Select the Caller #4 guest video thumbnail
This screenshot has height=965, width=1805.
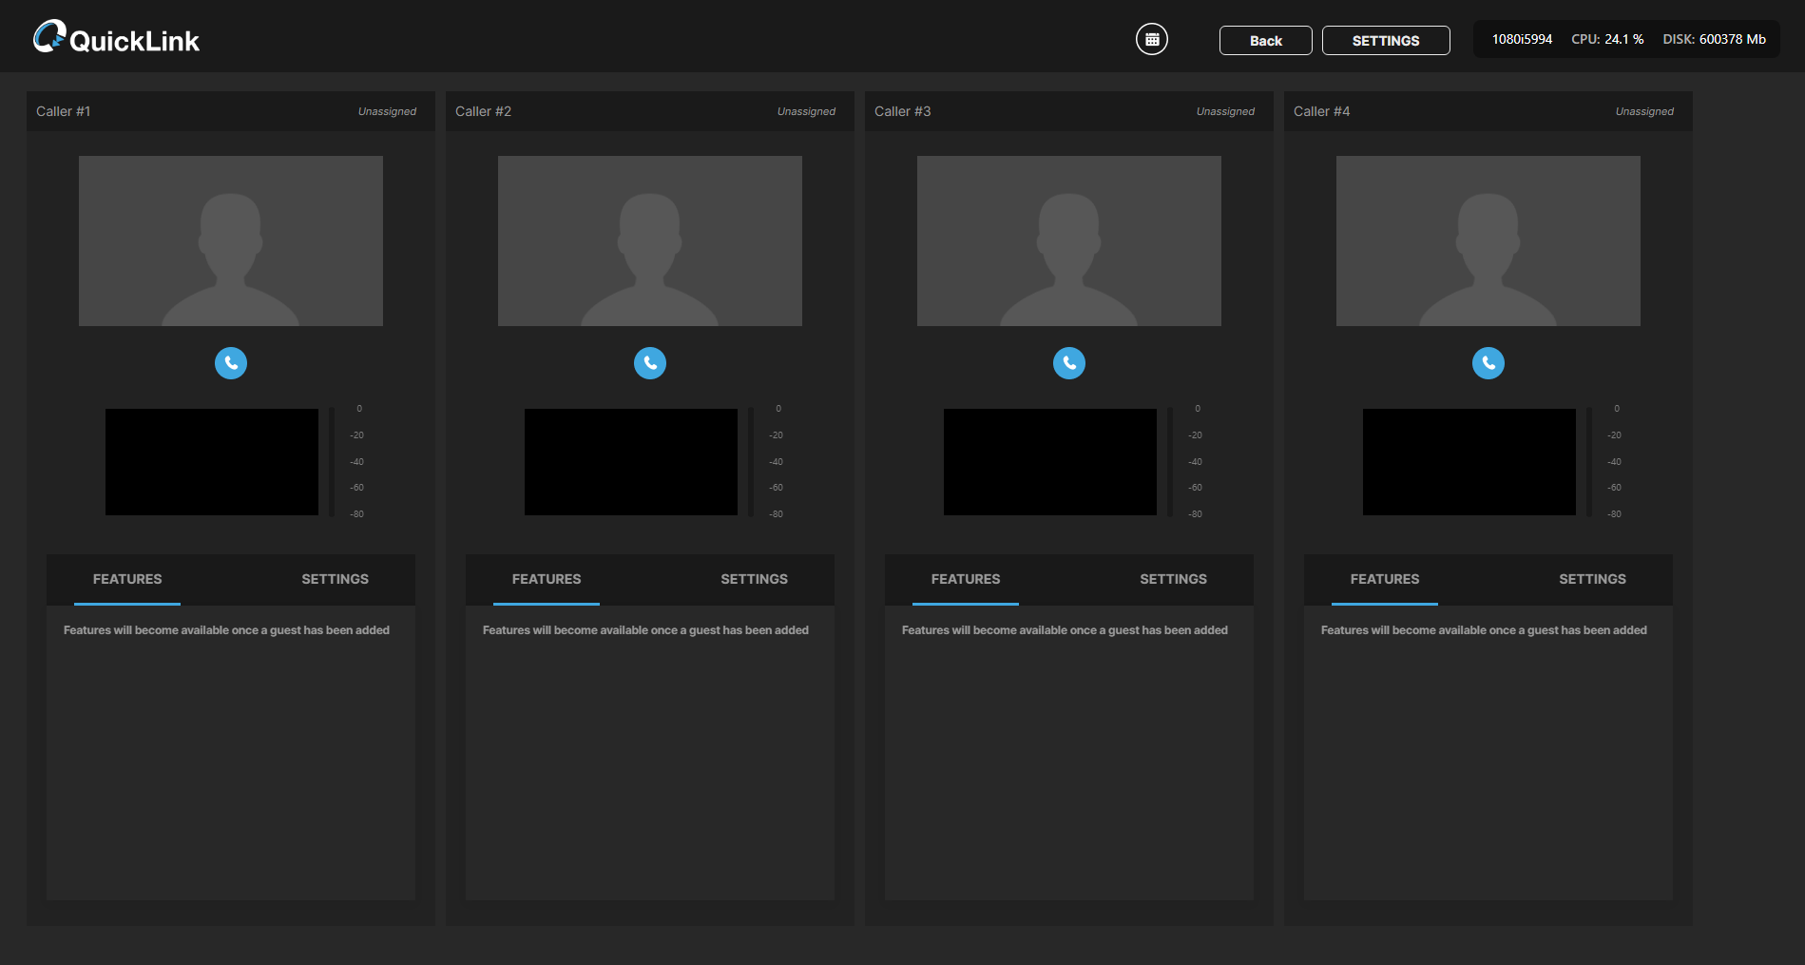click(1488, 241)
